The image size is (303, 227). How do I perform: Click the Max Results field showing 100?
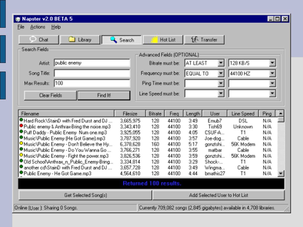(92, 83)
